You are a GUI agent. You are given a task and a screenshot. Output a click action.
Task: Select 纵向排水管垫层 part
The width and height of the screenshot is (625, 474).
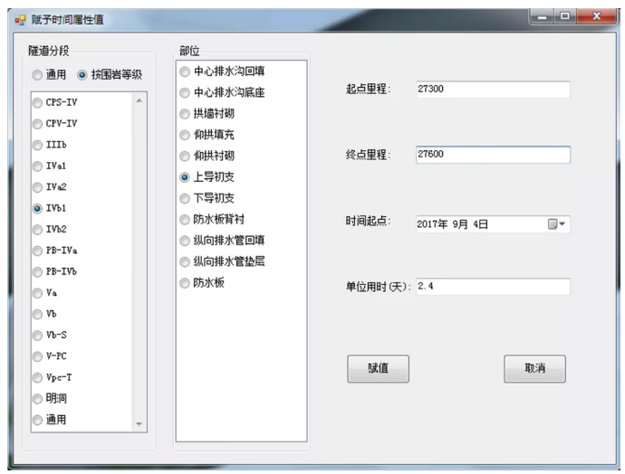[x=185, y=261]
